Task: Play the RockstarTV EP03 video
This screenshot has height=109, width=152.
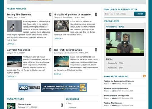Action: coord(125,43)
